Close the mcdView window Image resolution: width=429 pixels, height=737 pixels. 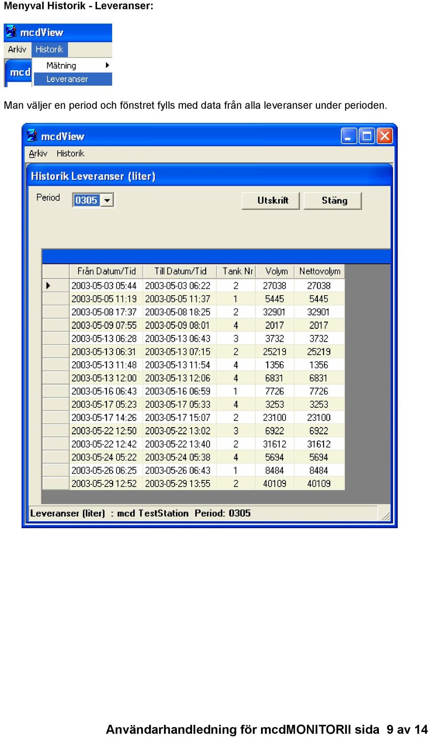(384, 136)
